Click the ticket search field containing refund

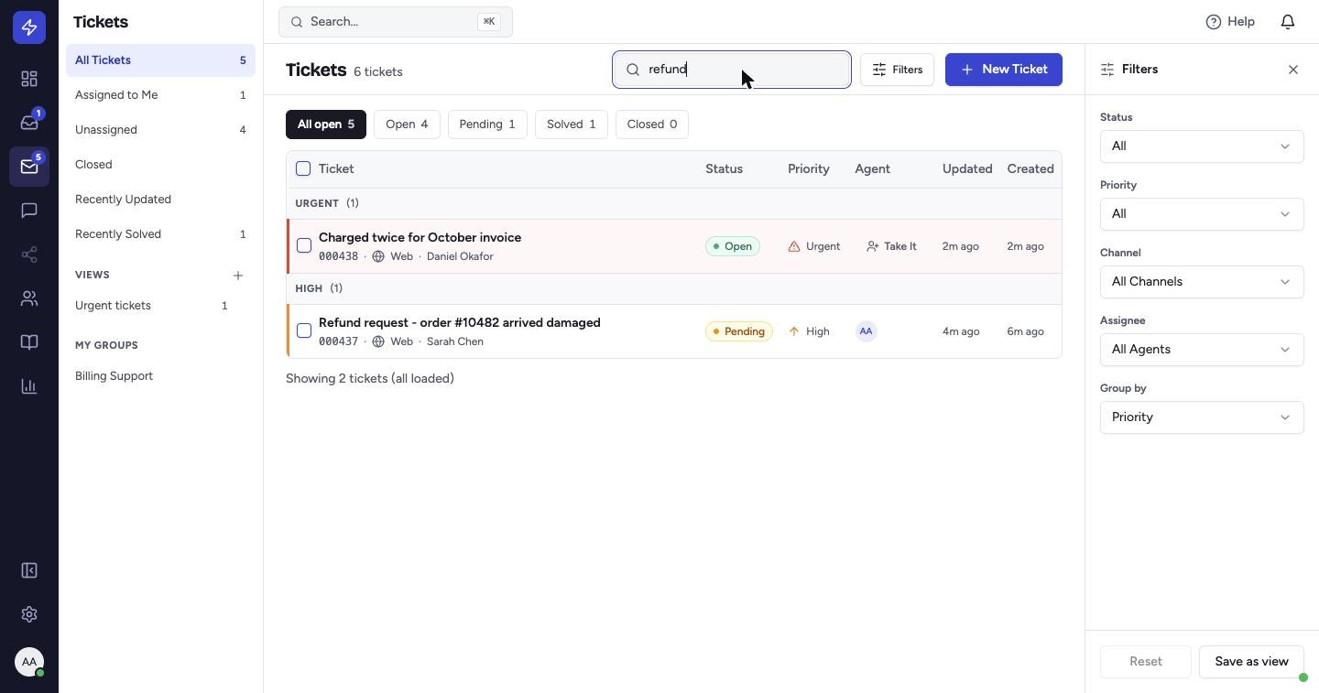click(x=732, y=70)
